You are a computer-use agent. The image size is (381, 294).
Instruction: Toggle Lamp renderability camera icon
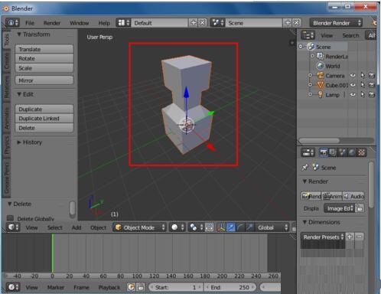(372, 94)
